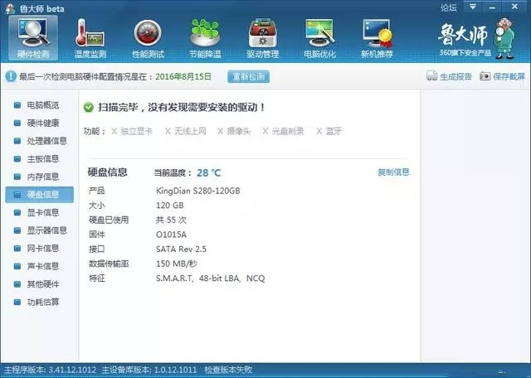This screenshot has width=531, height=378.
Task: Click 蓝牙 feature indicator
Action: point(329,131)
